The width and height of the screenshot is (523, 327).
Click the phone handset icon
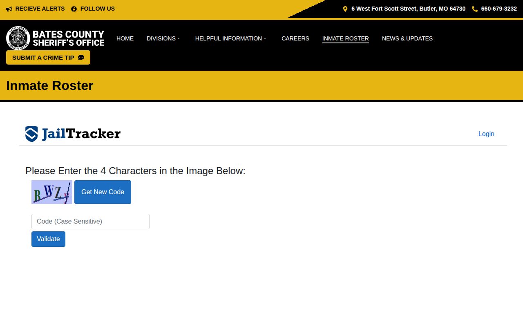coord(475,9)
